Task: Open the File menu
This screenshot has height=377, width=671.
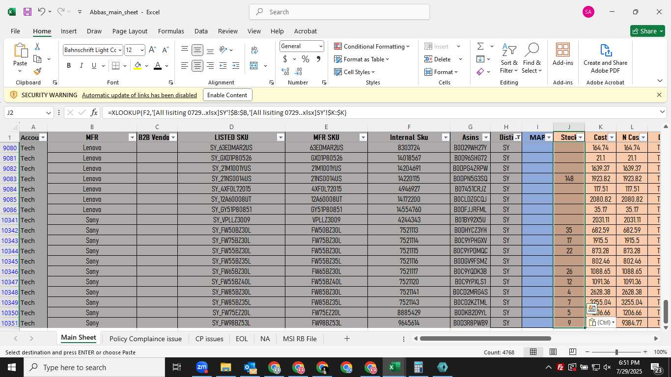Action: 15,31
